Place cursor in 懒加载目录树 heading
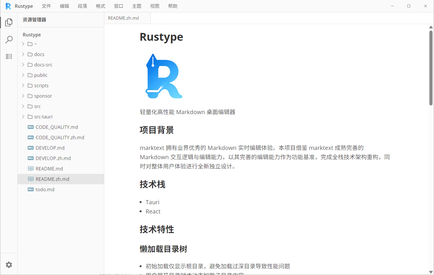This screenshot has height=275, width=434. click(x=164, y=249)
